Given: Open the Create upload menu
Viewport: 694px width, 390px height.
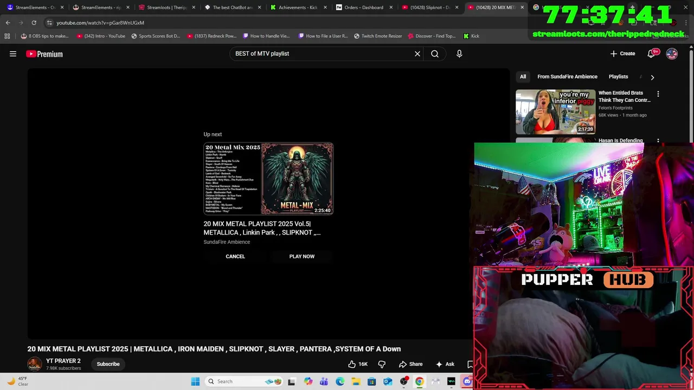Looking at the screenshot, I should pos(622,54).
